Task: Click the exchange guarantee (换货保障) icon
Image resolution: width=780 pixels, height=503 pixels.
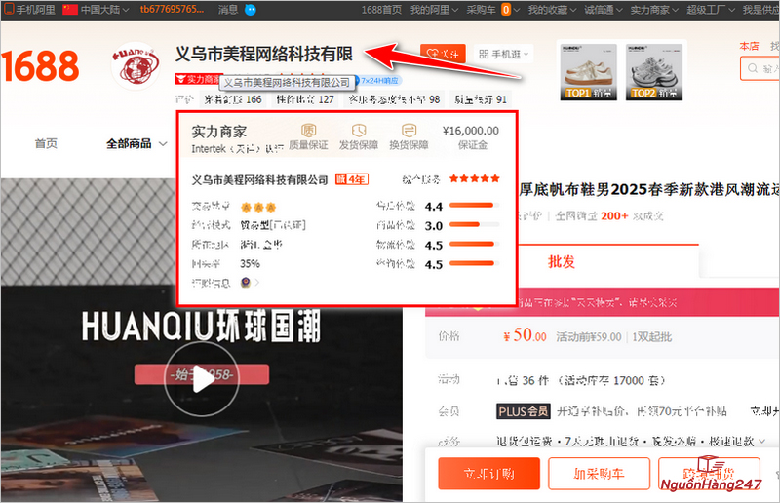Action: coord(409,131)
